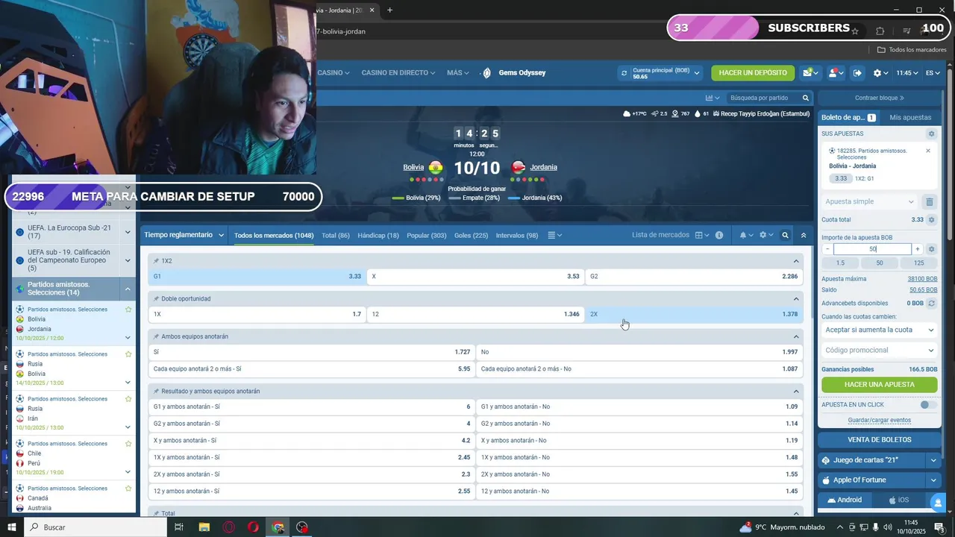Image resolution: width=955 pixels, height=537 pixels.
Task: Expand Juego de cartas 21 panel
Action: [x=933, y=460]
